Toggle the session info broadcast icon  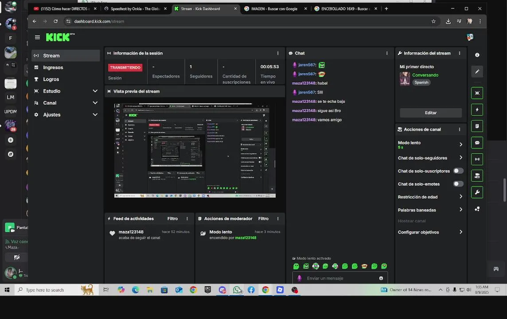477,159
